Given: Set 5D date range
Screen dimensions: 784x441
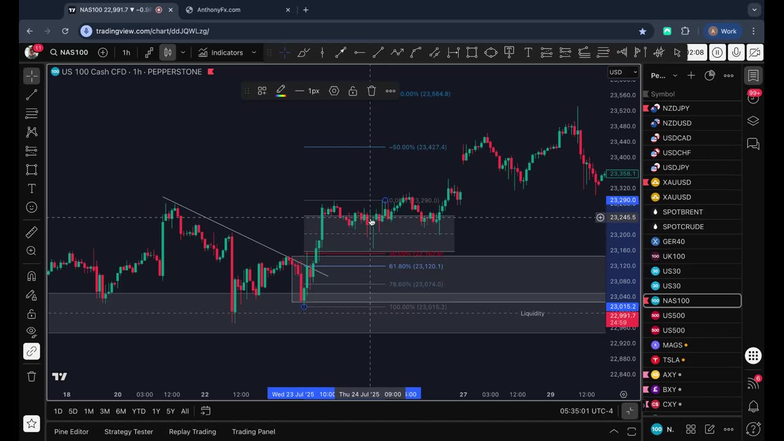Looking at the screenshot, I should tap(73, 411).
